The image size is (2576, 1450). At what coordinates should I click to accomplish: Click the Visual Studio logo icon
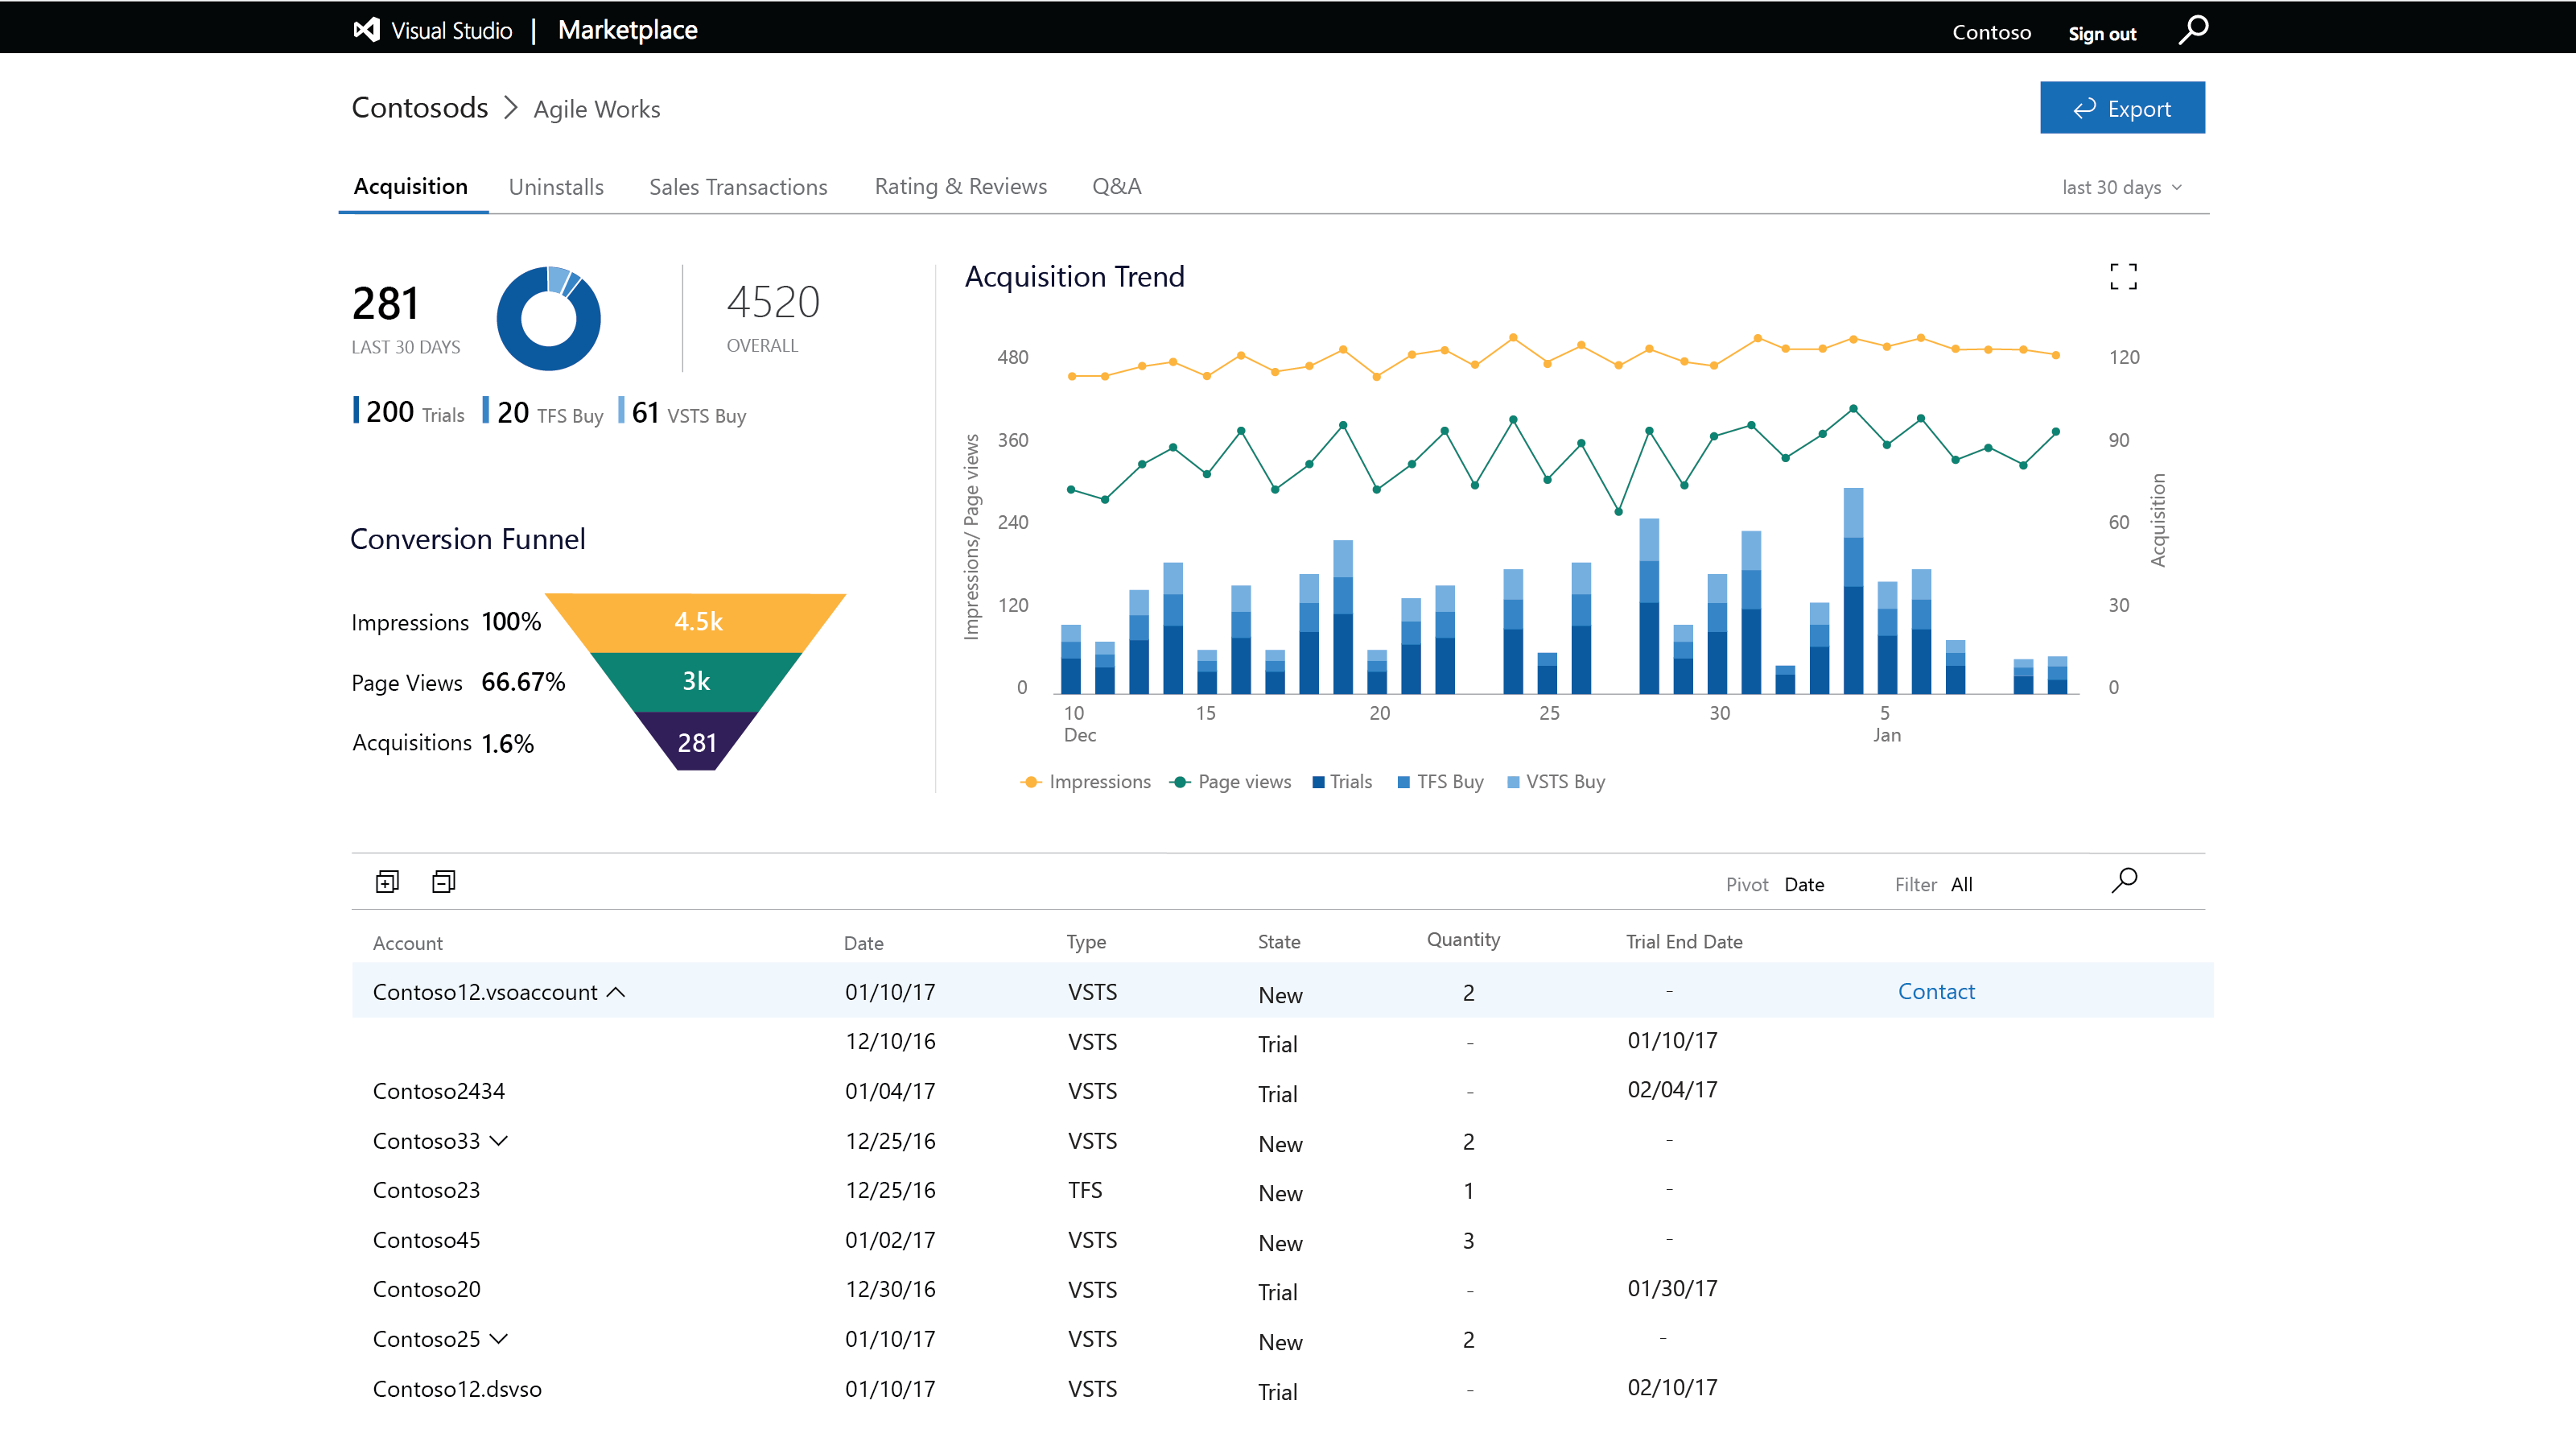tap(367, 30)
